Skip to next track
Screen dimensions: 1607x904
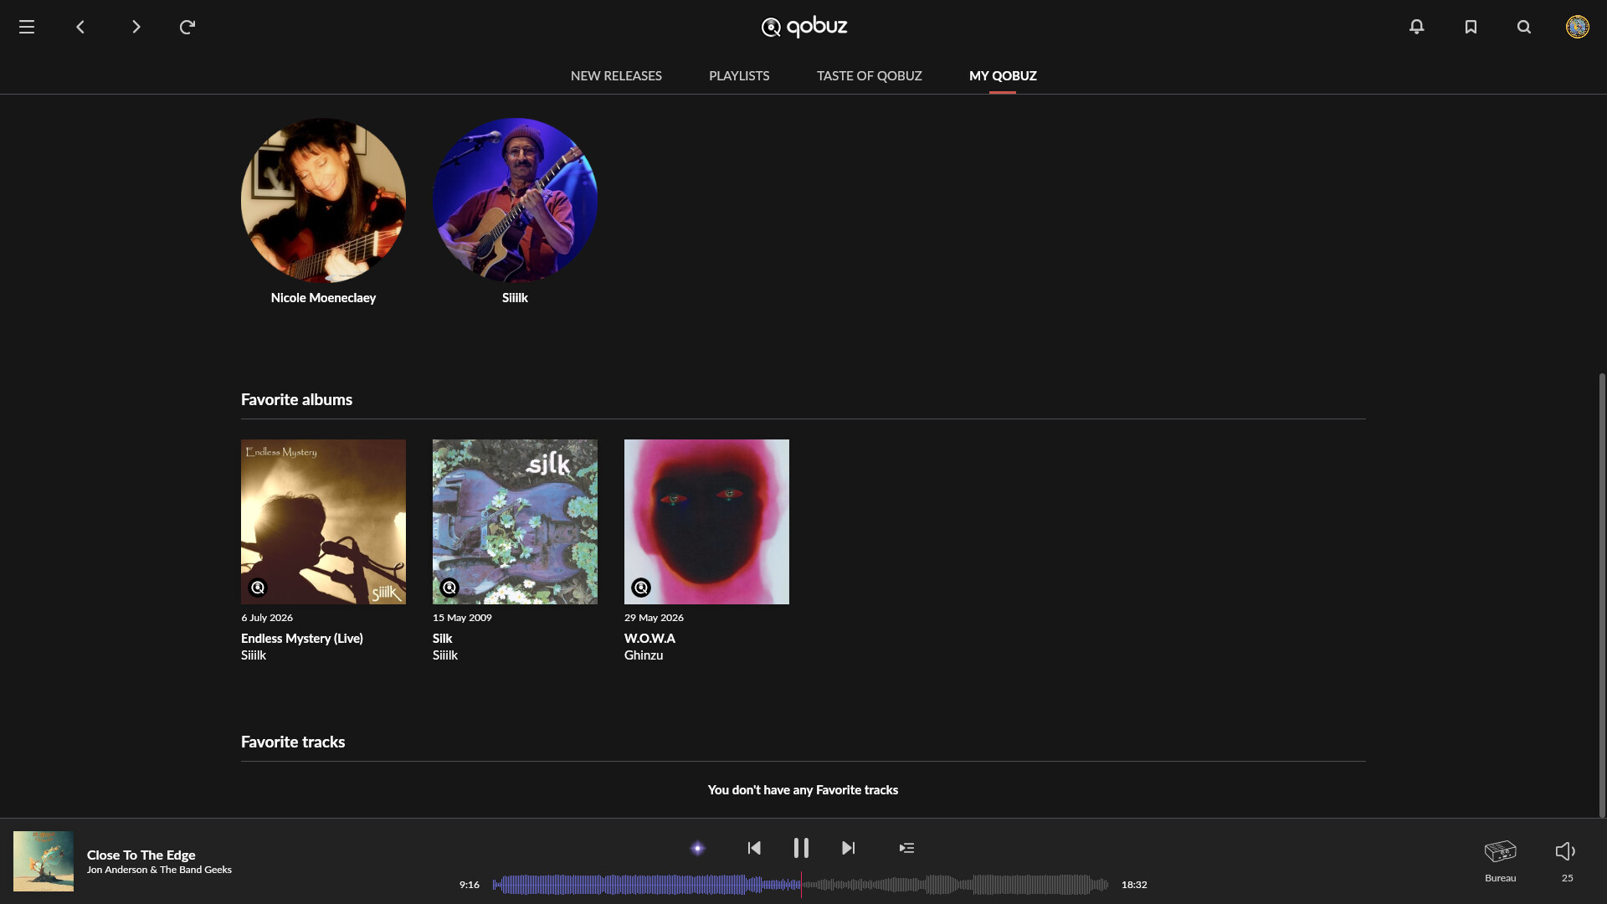[848, 848]
